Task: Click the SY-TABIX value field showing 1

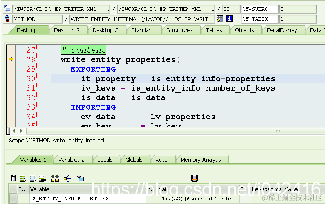Action: click(x=298, y=19)
